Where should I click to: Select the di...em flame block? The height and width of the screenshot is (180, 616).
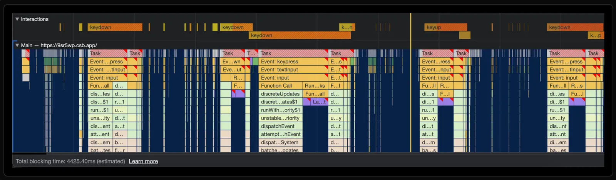(558, 142)
